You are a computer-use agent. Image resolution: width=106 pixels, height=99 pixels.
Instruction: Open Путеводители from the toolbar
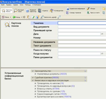tap(56, 11)
